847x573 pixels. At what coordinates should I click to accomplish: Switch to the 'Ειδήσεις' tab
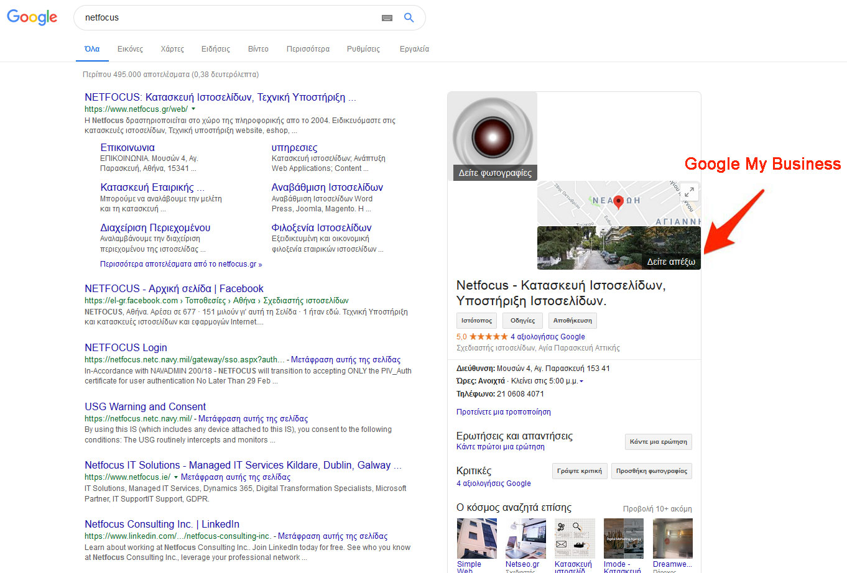tap(216, 49)
